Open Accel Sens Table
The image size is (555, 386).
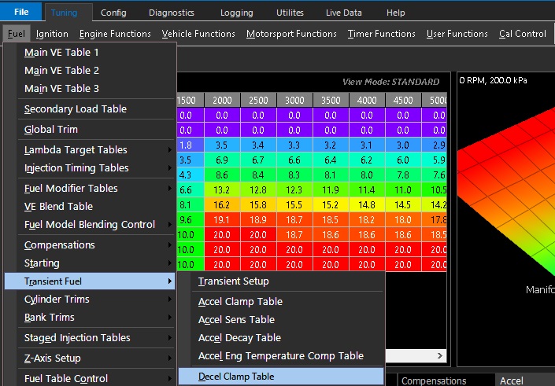pyautogui.click(x=281, y=319)
